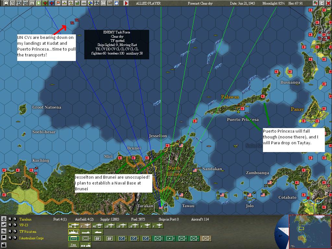Image resolution: width=332 pixels, height=249 pixels.
Task: Click the Japanese flag at Puerto Princesa
Action: pyautogui.click(x=243, y=109)
